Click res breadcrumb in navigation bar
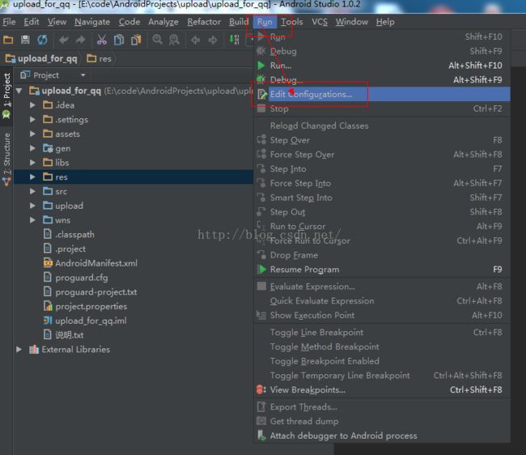This screenshot has width=526, height=455. tap(99, 59)
